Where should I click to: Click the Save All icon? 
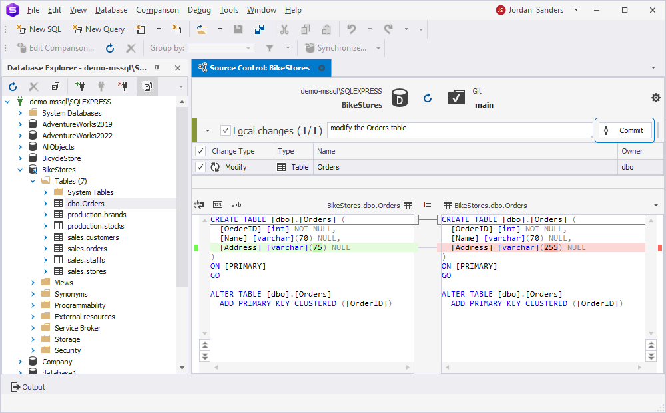point(260,29)
